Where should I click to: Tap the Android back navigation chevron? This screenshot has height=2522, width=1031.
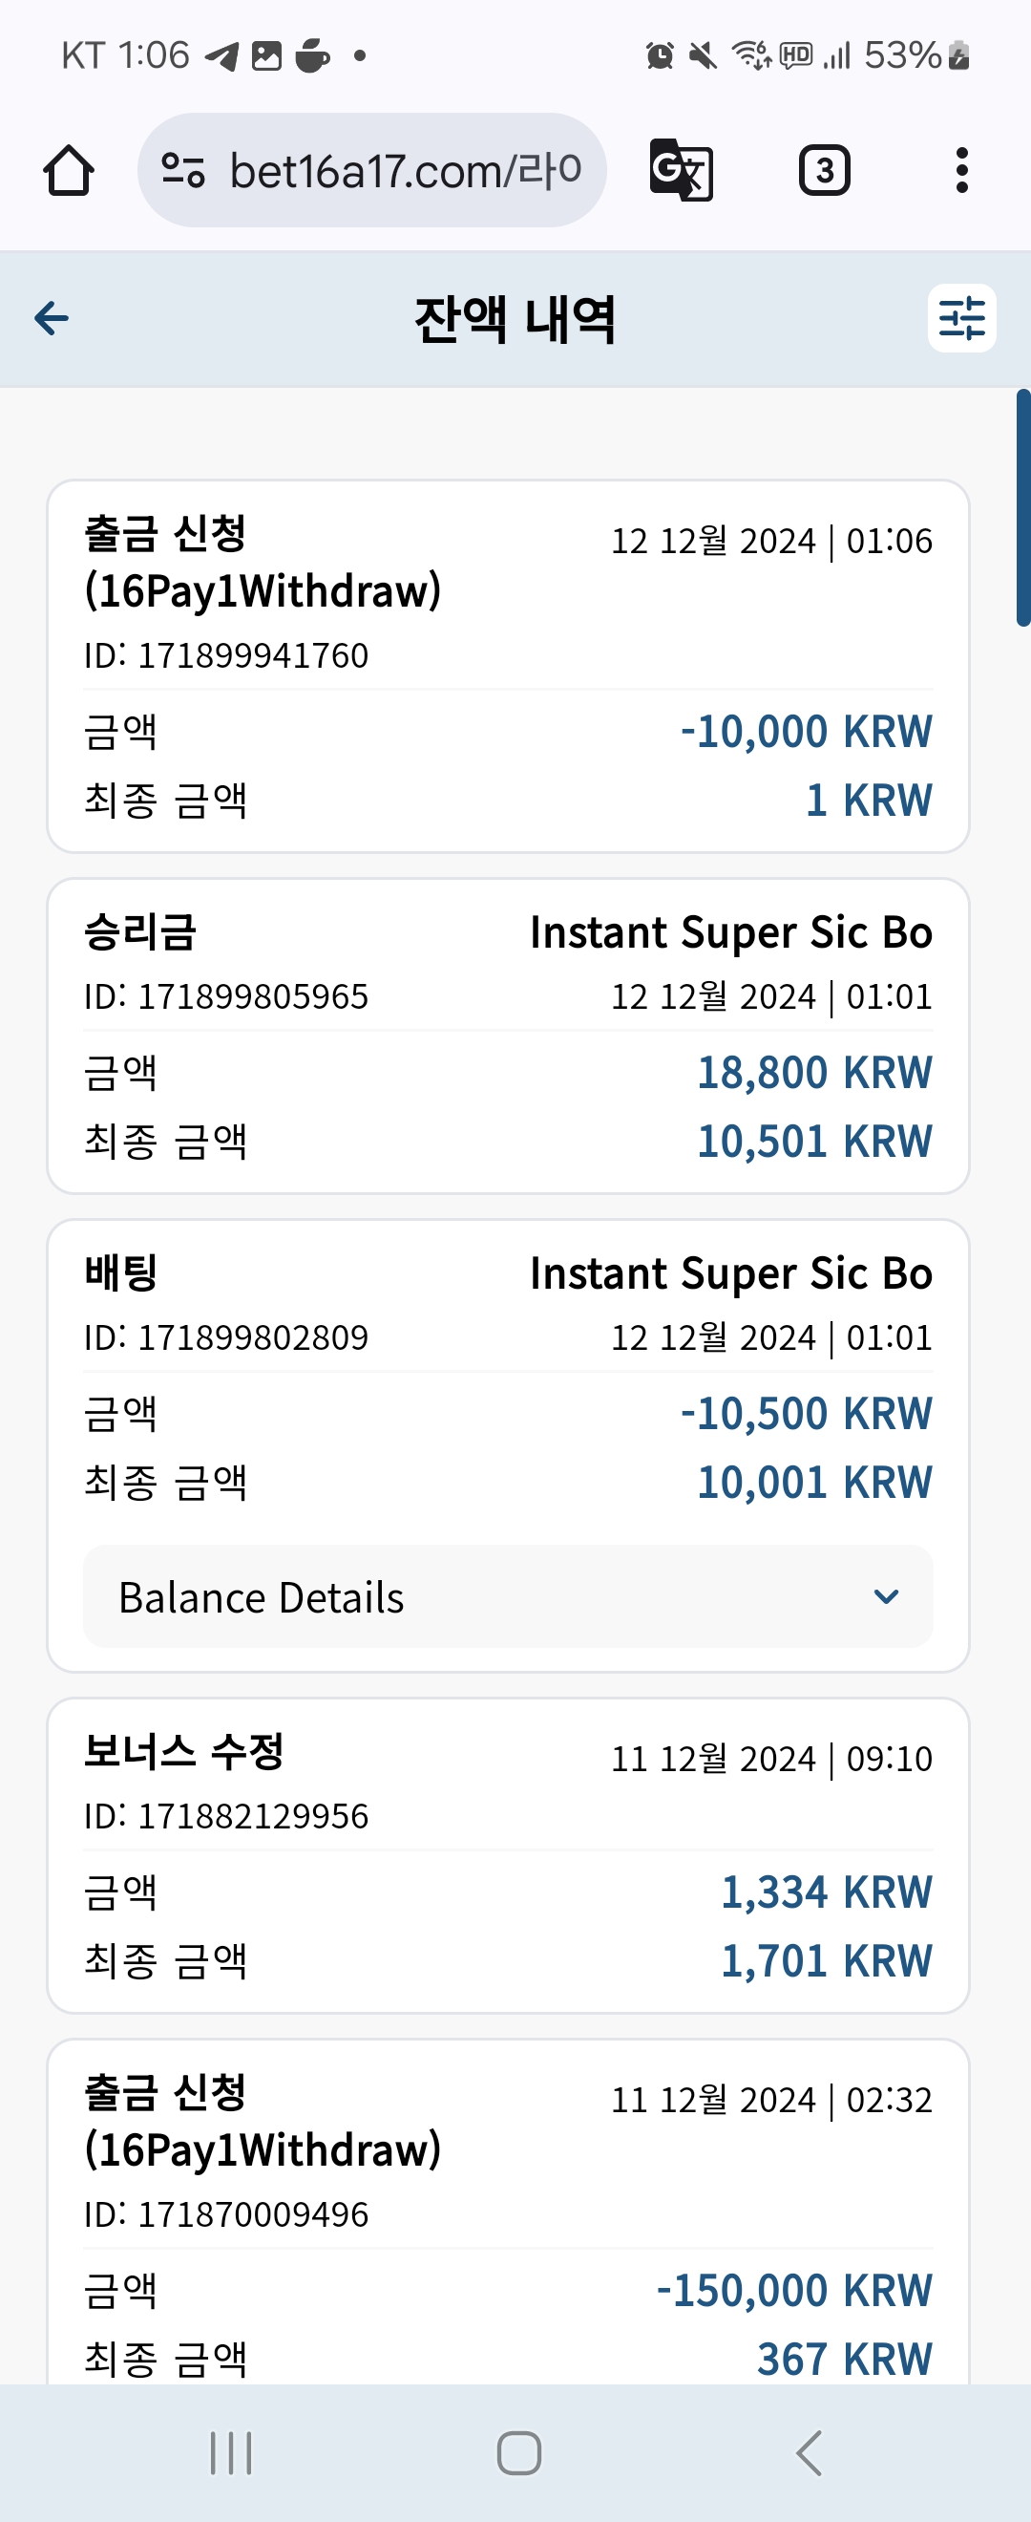pos(808,2452)
